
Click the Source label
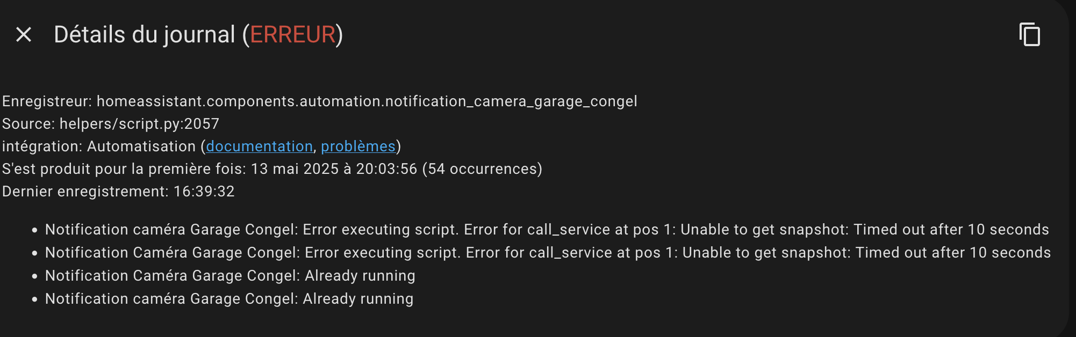(x=28, y=124)
